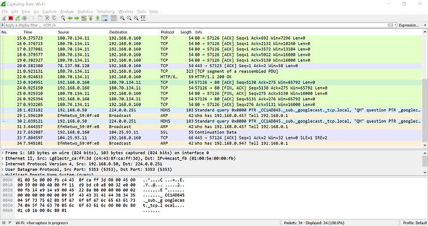
Task: Open the Go menu
Action: click(x=36, y=11)
